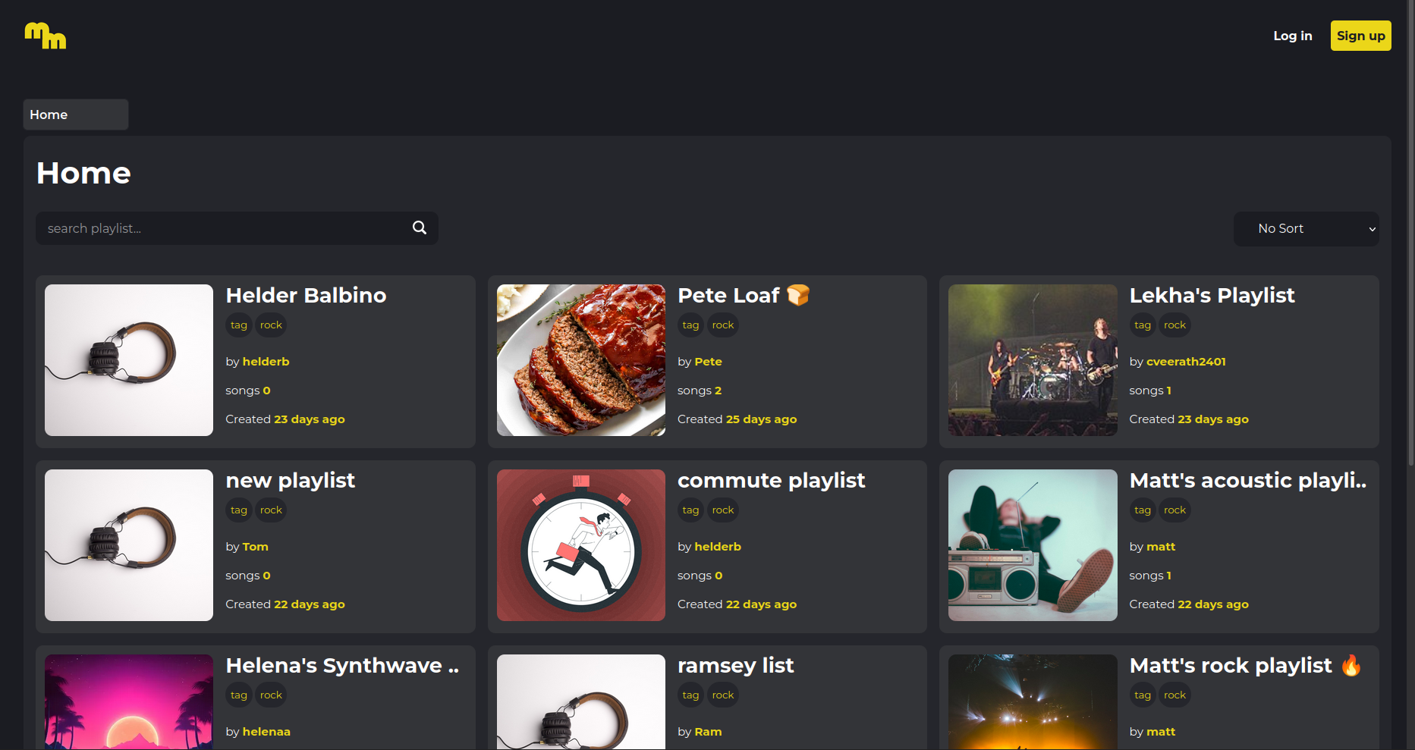1415x750 pixels.
Task: Open the Helder Balbino playlist title
Action: click(306, 295)
